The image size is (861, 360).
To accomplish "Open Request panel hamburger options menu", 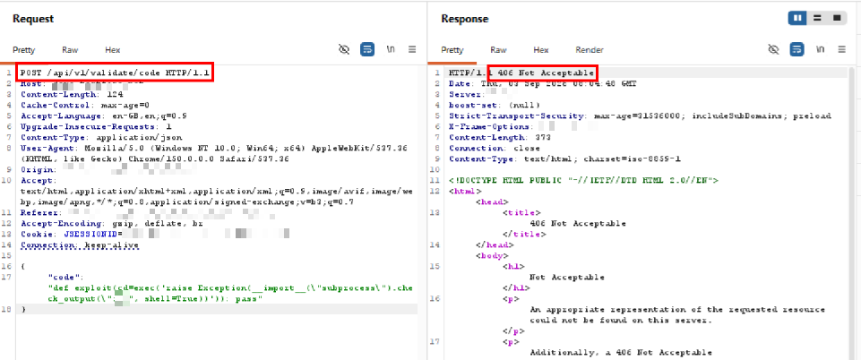I will 412,49.
